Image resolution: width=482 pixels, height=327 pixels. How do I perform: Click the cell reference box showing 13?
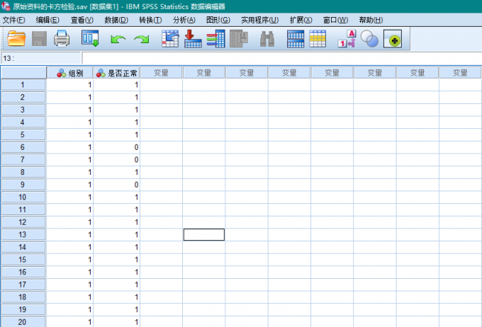41,58
